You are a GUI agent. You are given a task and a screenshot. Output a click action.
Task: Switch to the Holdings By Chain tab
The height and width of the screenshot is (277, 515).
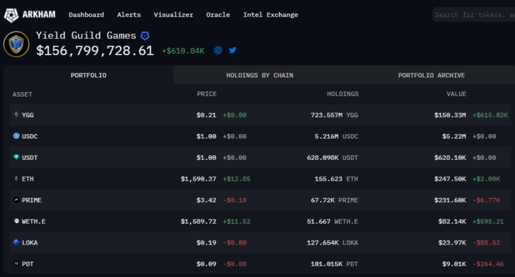tap(260, 75)
